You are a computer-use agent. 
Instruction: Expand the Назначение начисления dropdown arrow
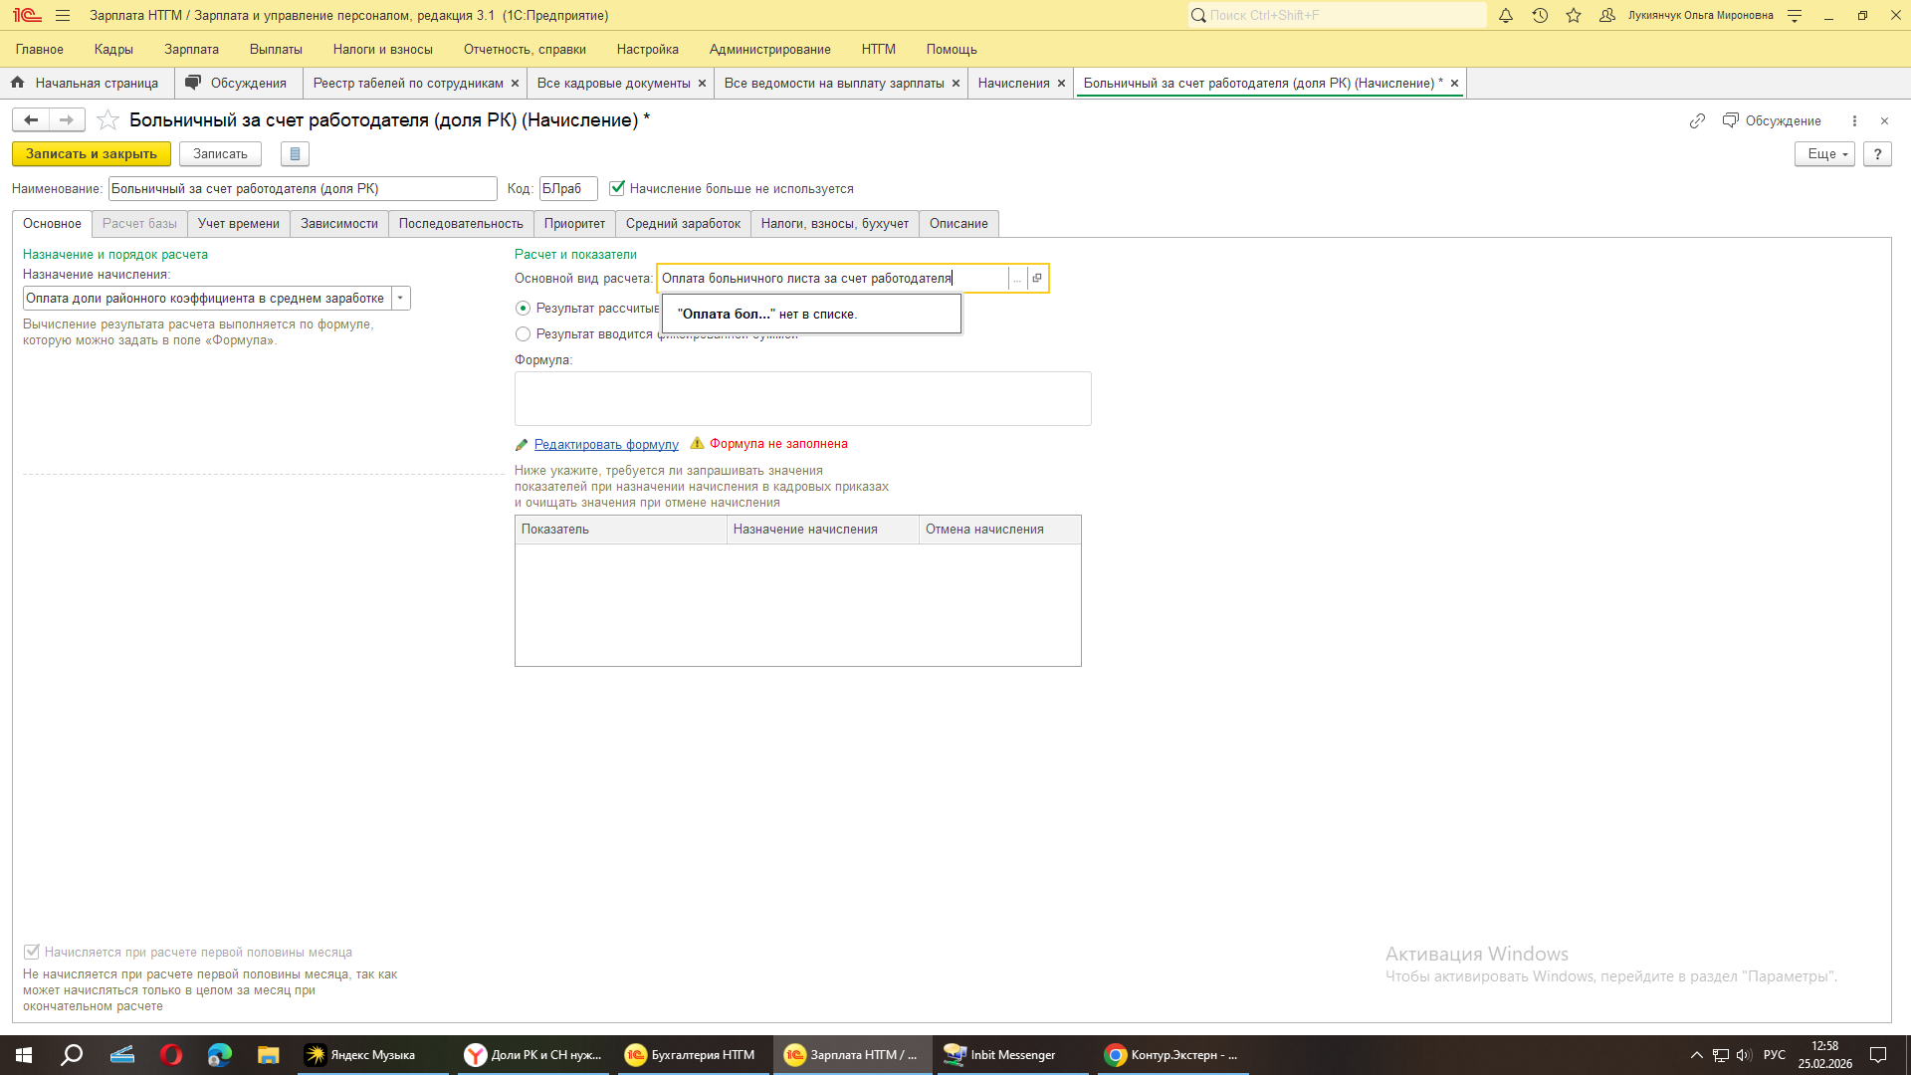coord(400,299)
